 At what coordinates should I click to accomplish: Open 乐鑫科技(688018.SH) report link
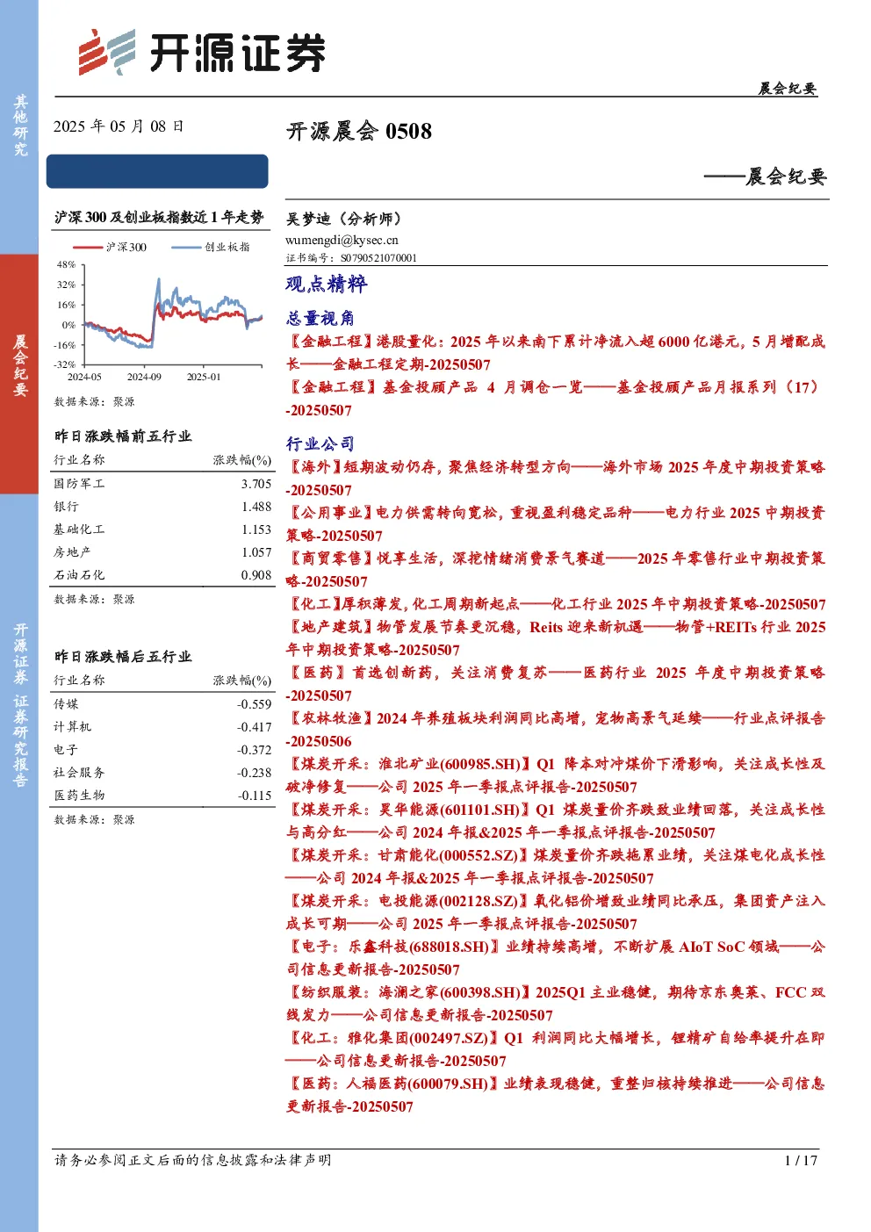(x=556, y=958)
